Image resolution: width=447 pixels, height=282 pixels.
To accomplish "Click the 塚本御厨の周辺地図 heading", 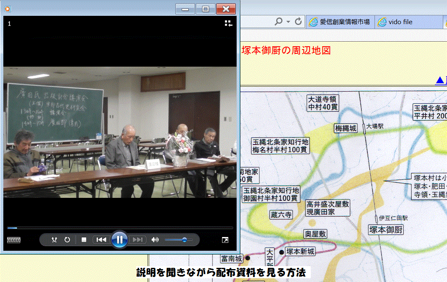I will tap(286, 50).
